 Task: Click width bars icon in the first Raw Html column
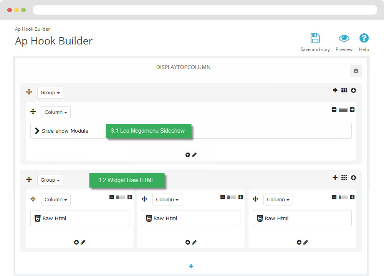coord(121,197)
